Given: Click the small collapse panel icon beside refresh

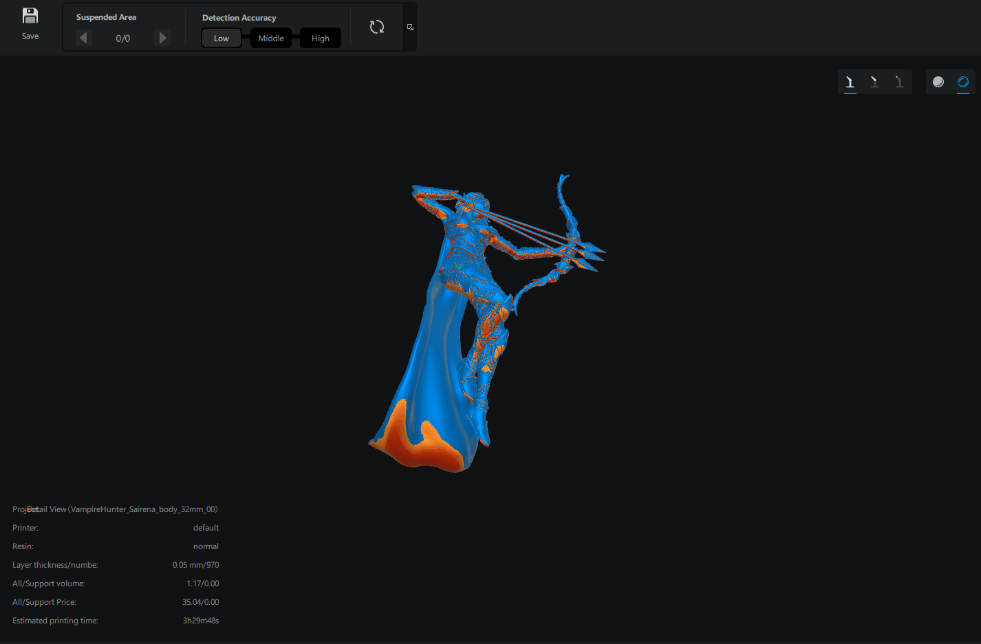Looking at the screenshot, I should 410,27.
